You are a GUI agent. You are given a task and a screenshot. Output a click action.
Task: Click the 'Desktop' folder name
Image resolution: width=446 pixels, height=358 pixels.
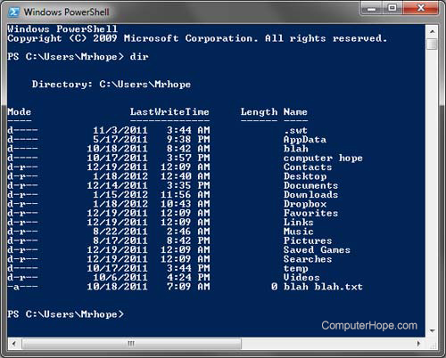click(305, 176)
